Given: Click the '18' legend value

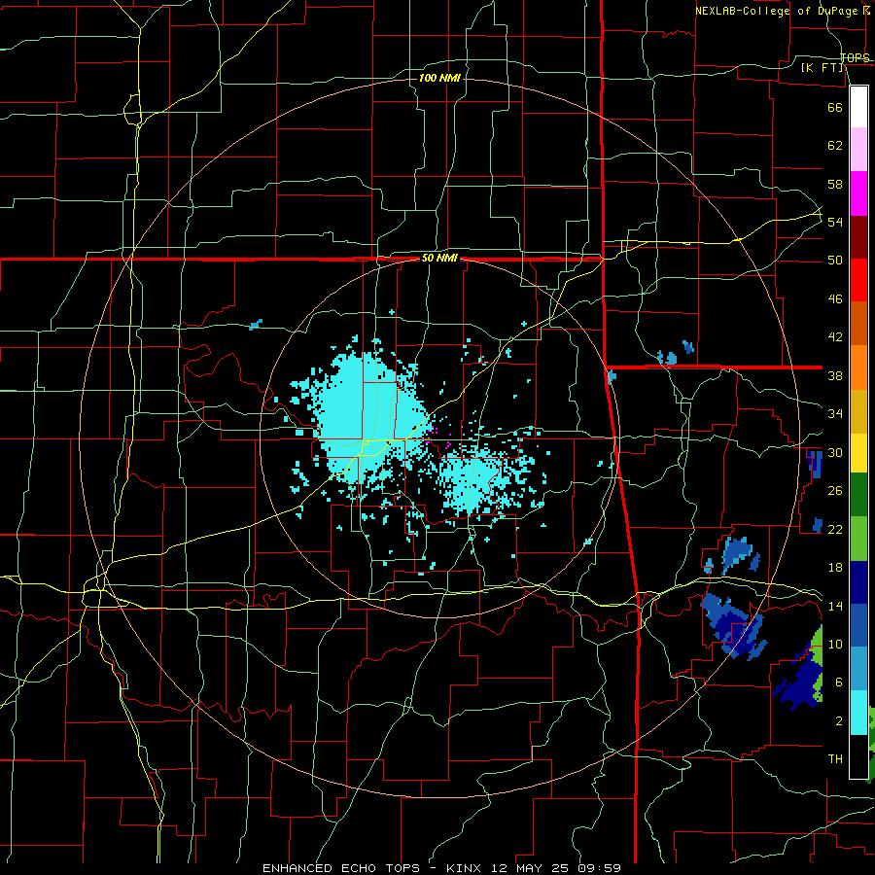Looking at the screenshot, I should tap(835, 568).
